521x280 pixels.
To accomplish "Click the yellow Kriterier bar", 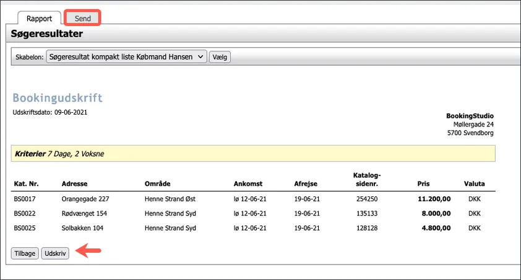I will (253, 153).
